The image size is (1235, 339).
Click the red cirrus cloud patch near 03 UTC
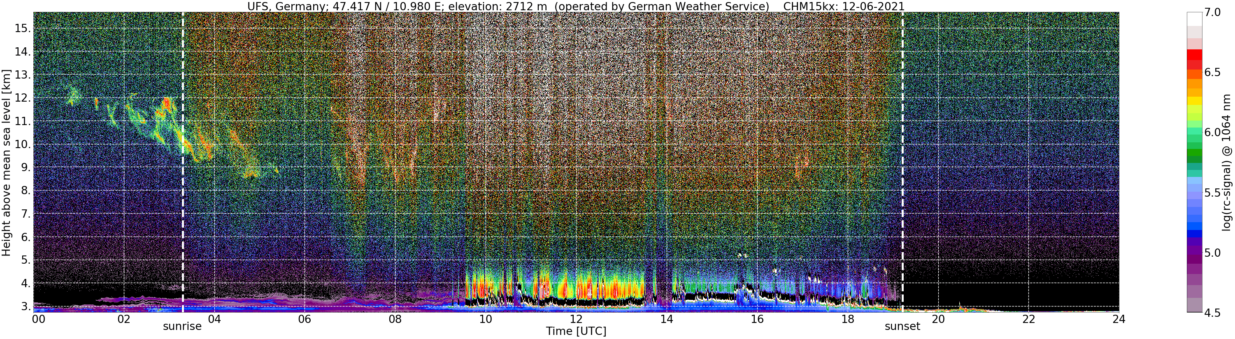coord(167,103)
